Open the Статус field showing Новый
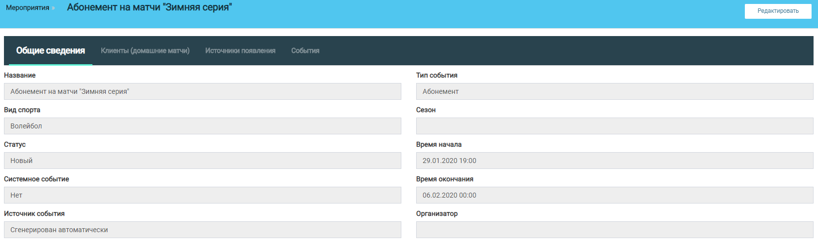The image size is (818, 246). (203, 161)
